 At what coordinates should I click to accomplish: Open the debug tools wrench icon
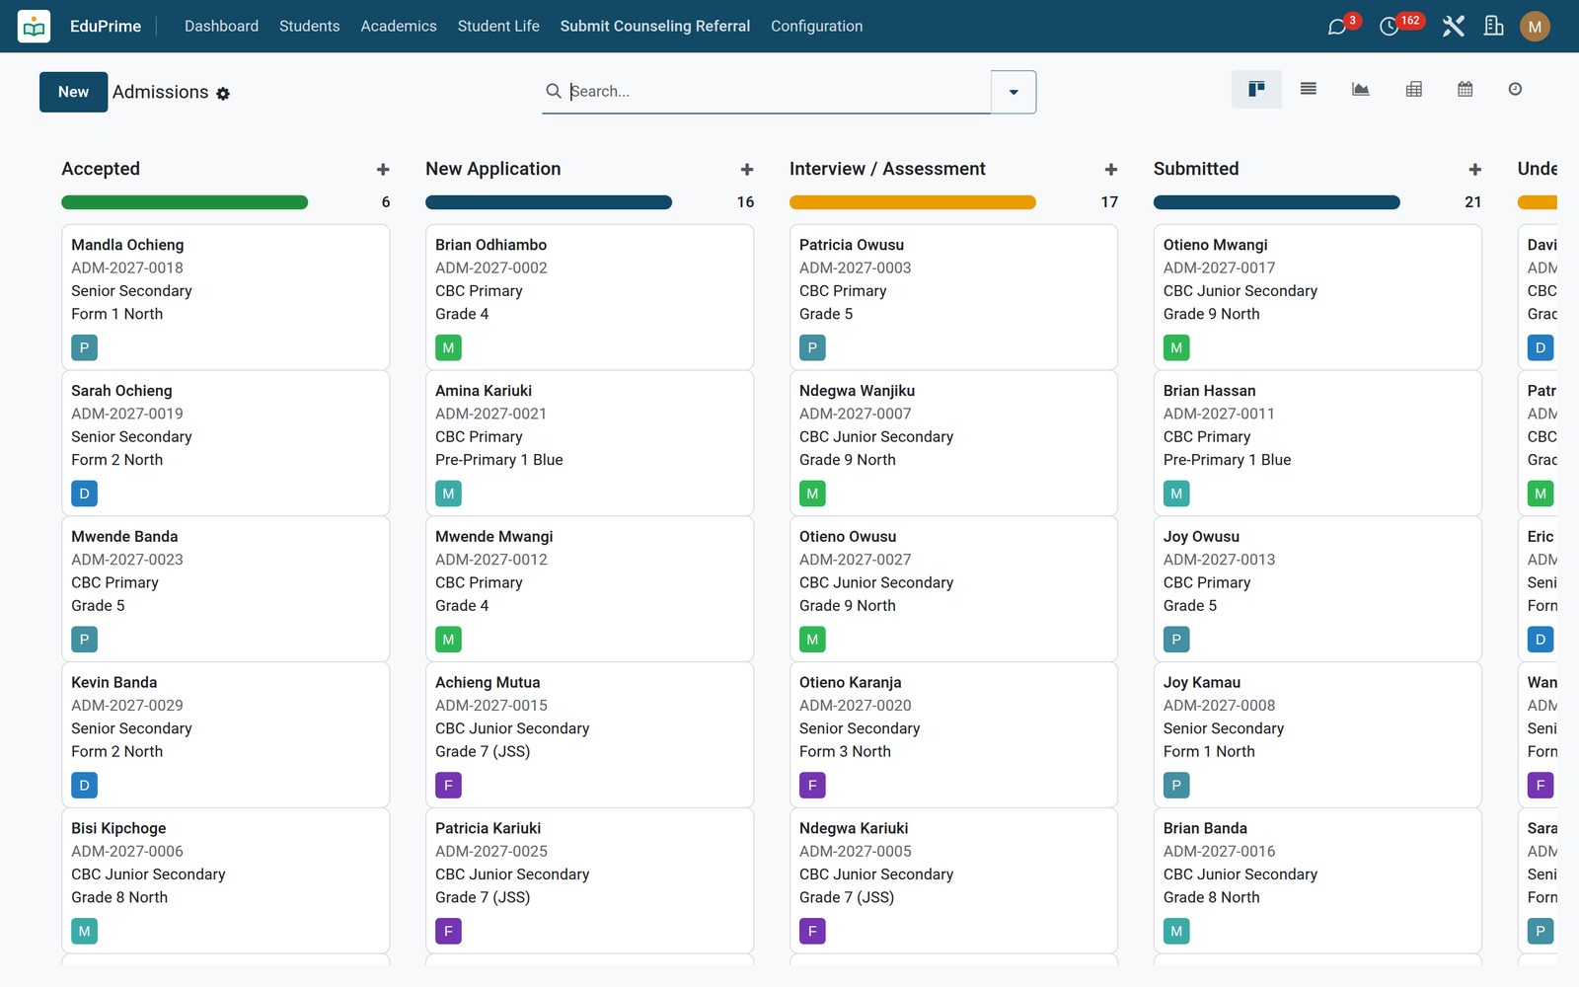(1453, 27)
